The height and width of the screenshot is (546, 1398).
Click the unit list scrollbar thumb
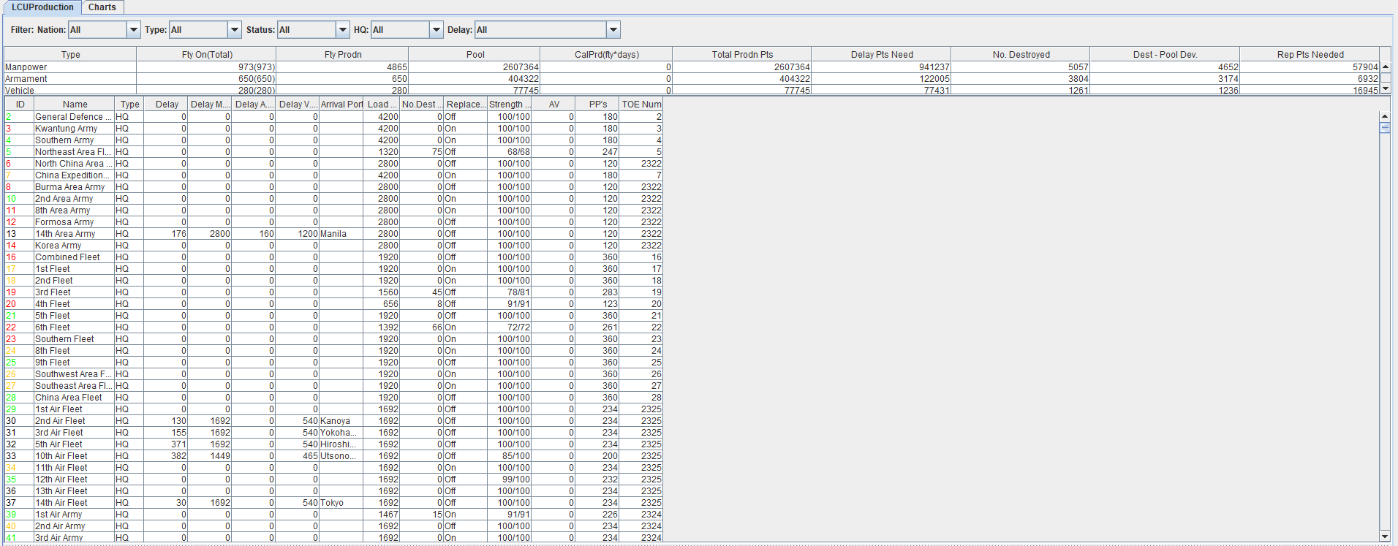point(1384,127)
